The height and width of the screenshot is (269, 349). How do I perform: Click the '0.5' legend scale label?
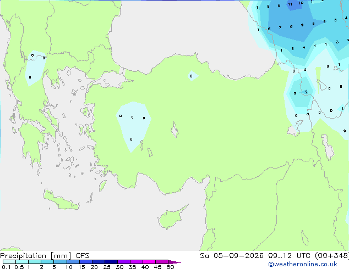click(19, 267)
